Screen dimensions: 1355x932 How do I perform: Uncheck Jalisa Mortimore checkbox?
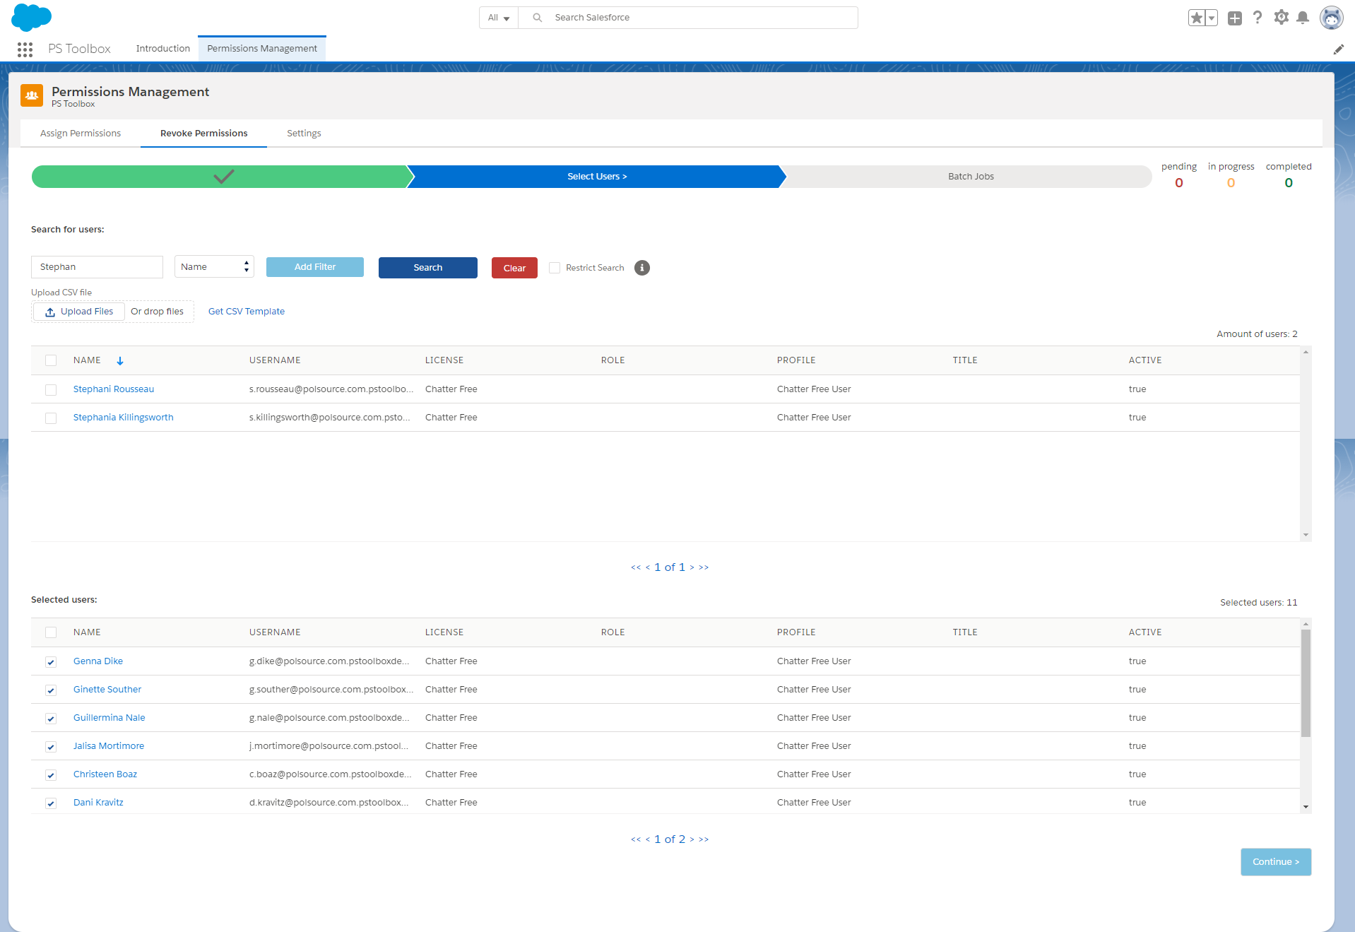(51, 747)
